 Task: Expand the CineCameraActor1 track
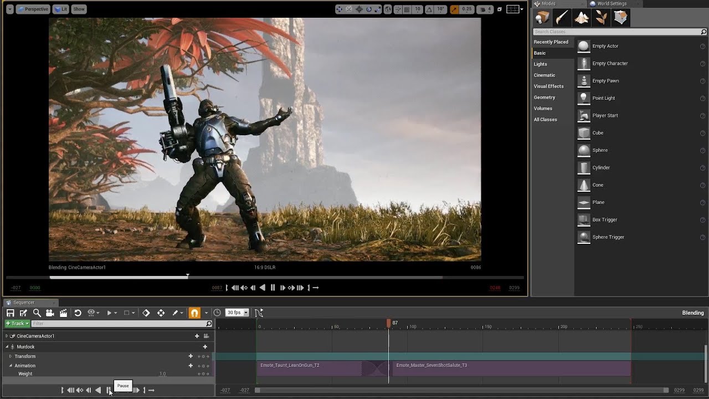tap(7, 336)
